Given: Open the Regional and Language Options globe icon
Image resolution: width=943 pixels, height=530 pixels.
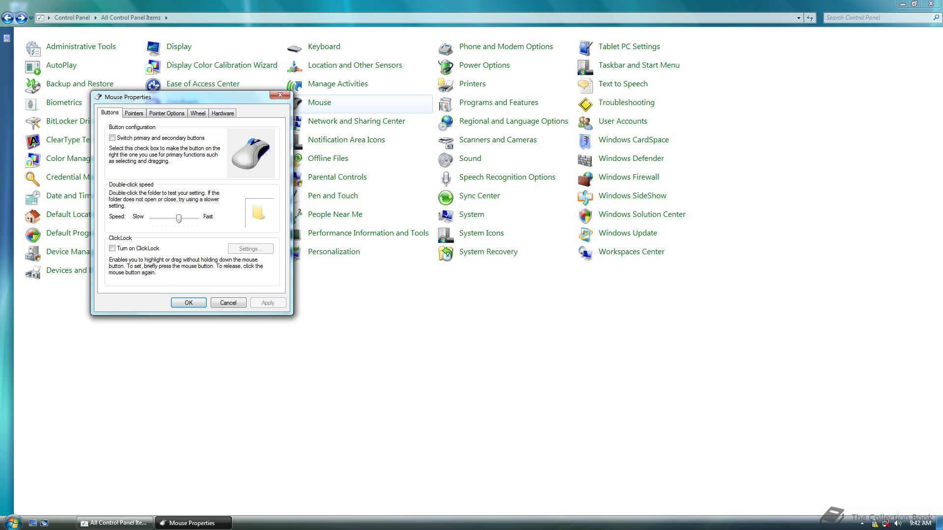Looking at the screenshot, I should [x=446, y=122].
